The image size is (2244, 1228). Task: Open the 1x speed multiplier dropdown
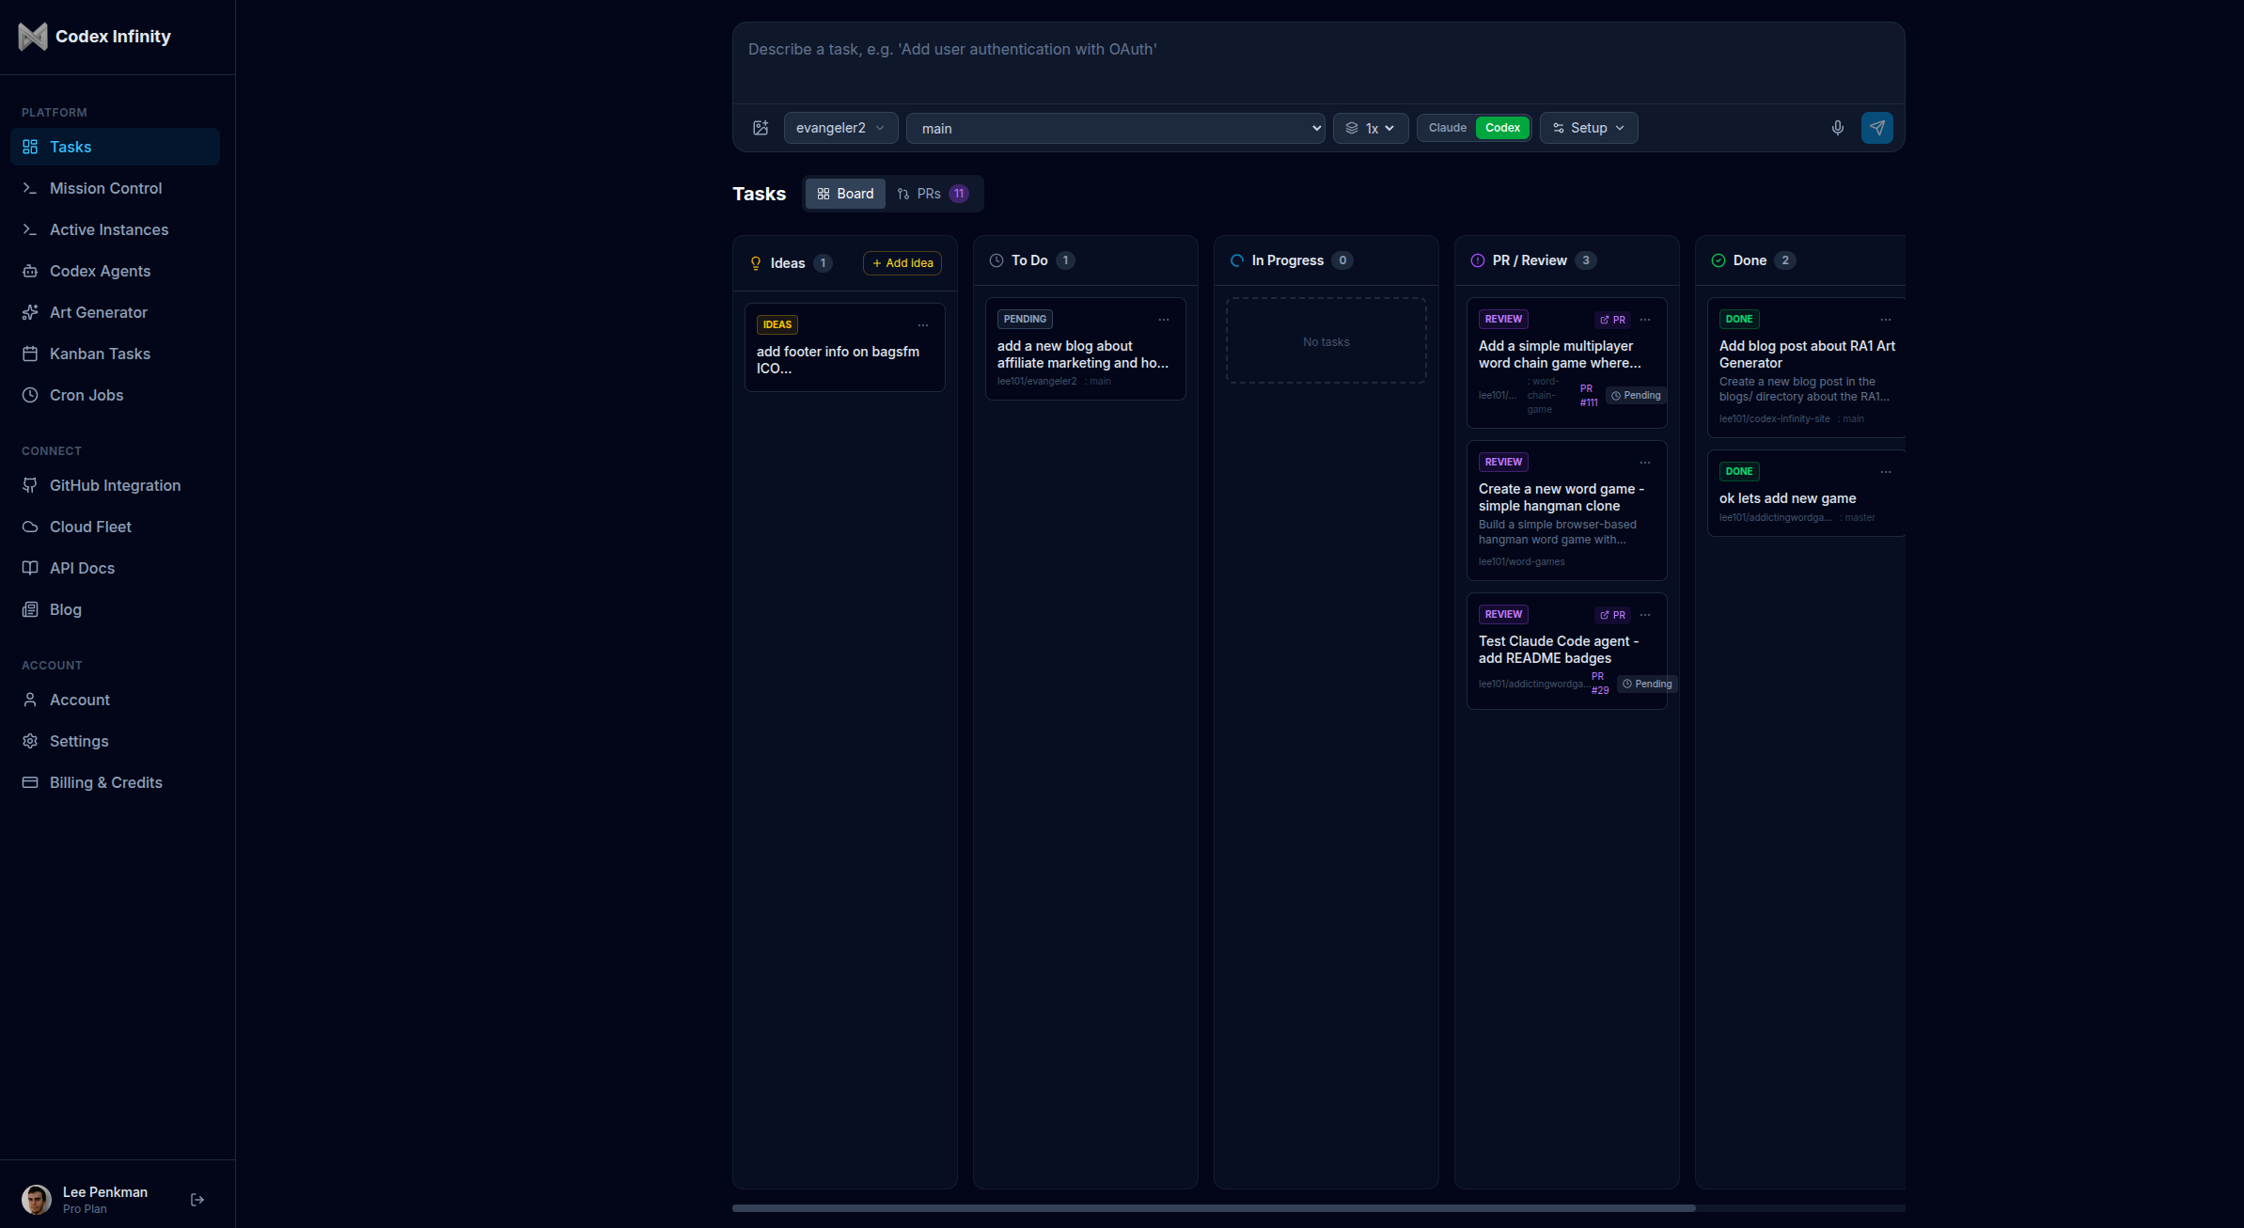[1370, 128]
